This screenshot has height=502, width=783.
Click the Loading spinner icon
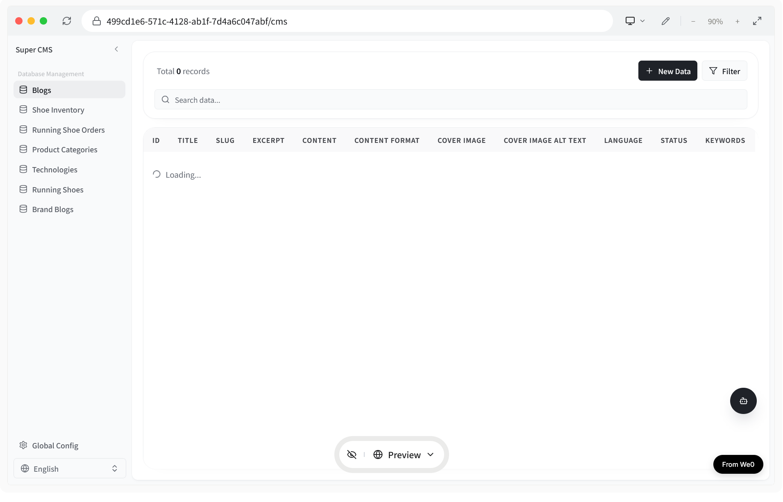[157, 174]
